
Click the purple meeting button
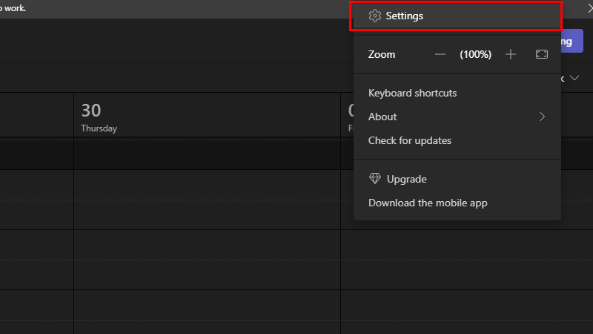(572, 41)
